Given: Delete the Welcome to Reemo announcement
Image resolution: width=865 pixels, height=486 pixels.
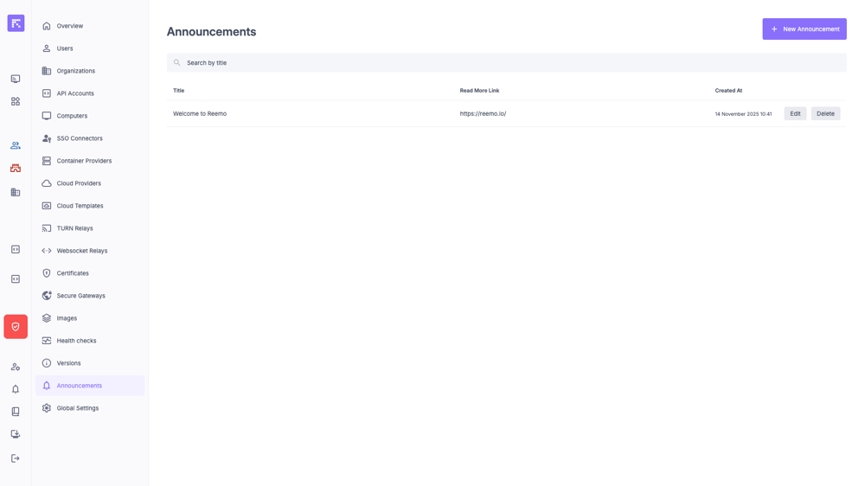Looking at the screenshot, I should 825,113.
